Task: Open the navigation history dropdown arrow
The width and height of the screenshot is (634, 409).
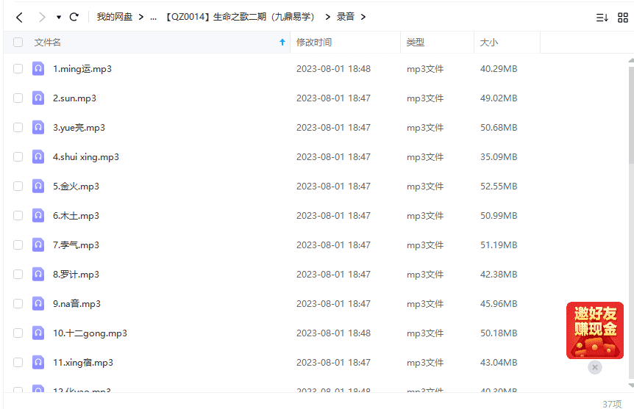Action: [59, 17]
